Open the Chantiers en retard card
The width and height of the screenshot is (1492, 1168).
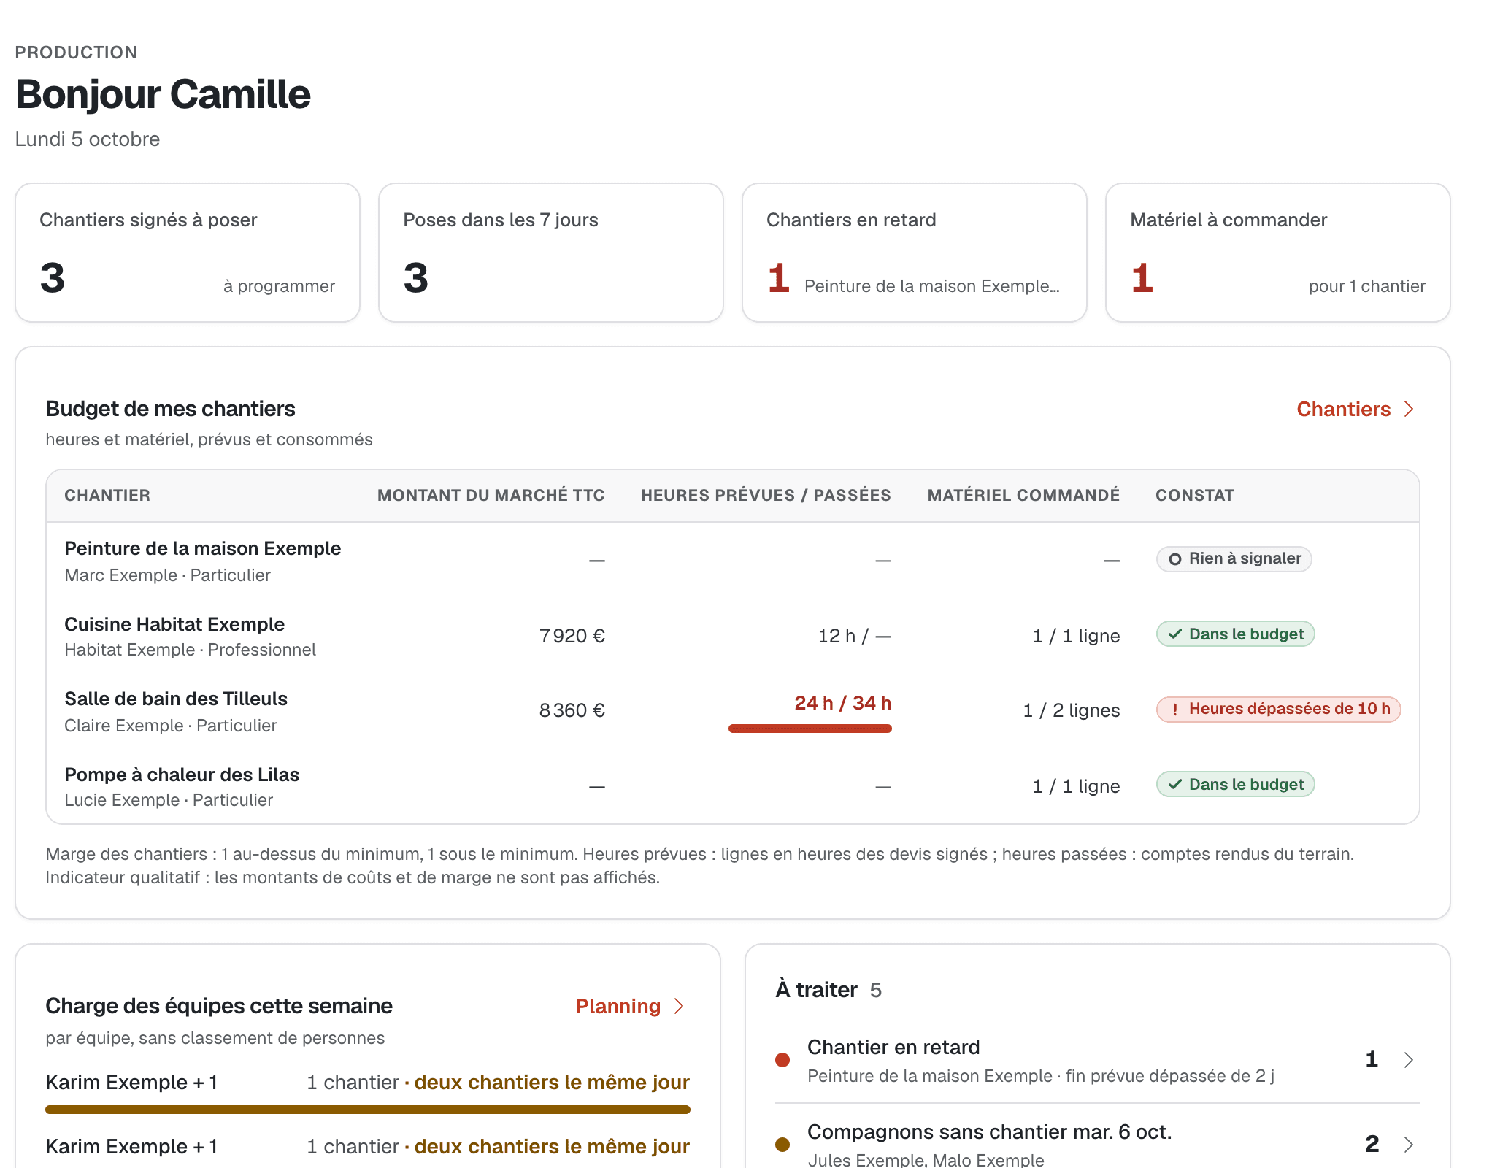[915, 253]
